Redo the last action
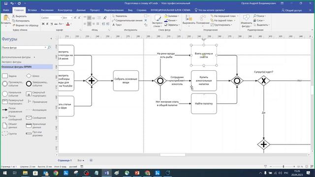The height and width of the screenshot is (177, 315). 19,3
